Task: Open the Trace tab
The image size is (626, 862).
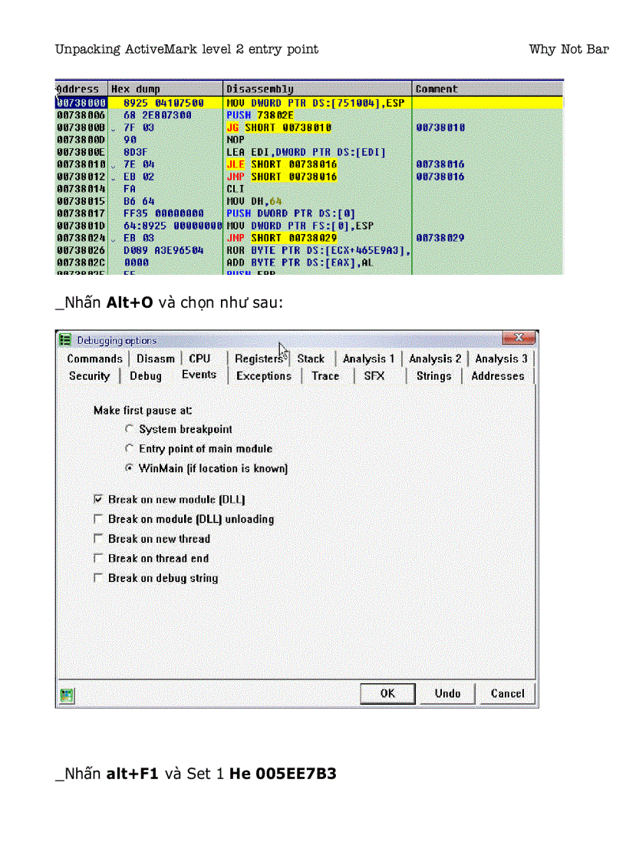Action: pos(326,376)
